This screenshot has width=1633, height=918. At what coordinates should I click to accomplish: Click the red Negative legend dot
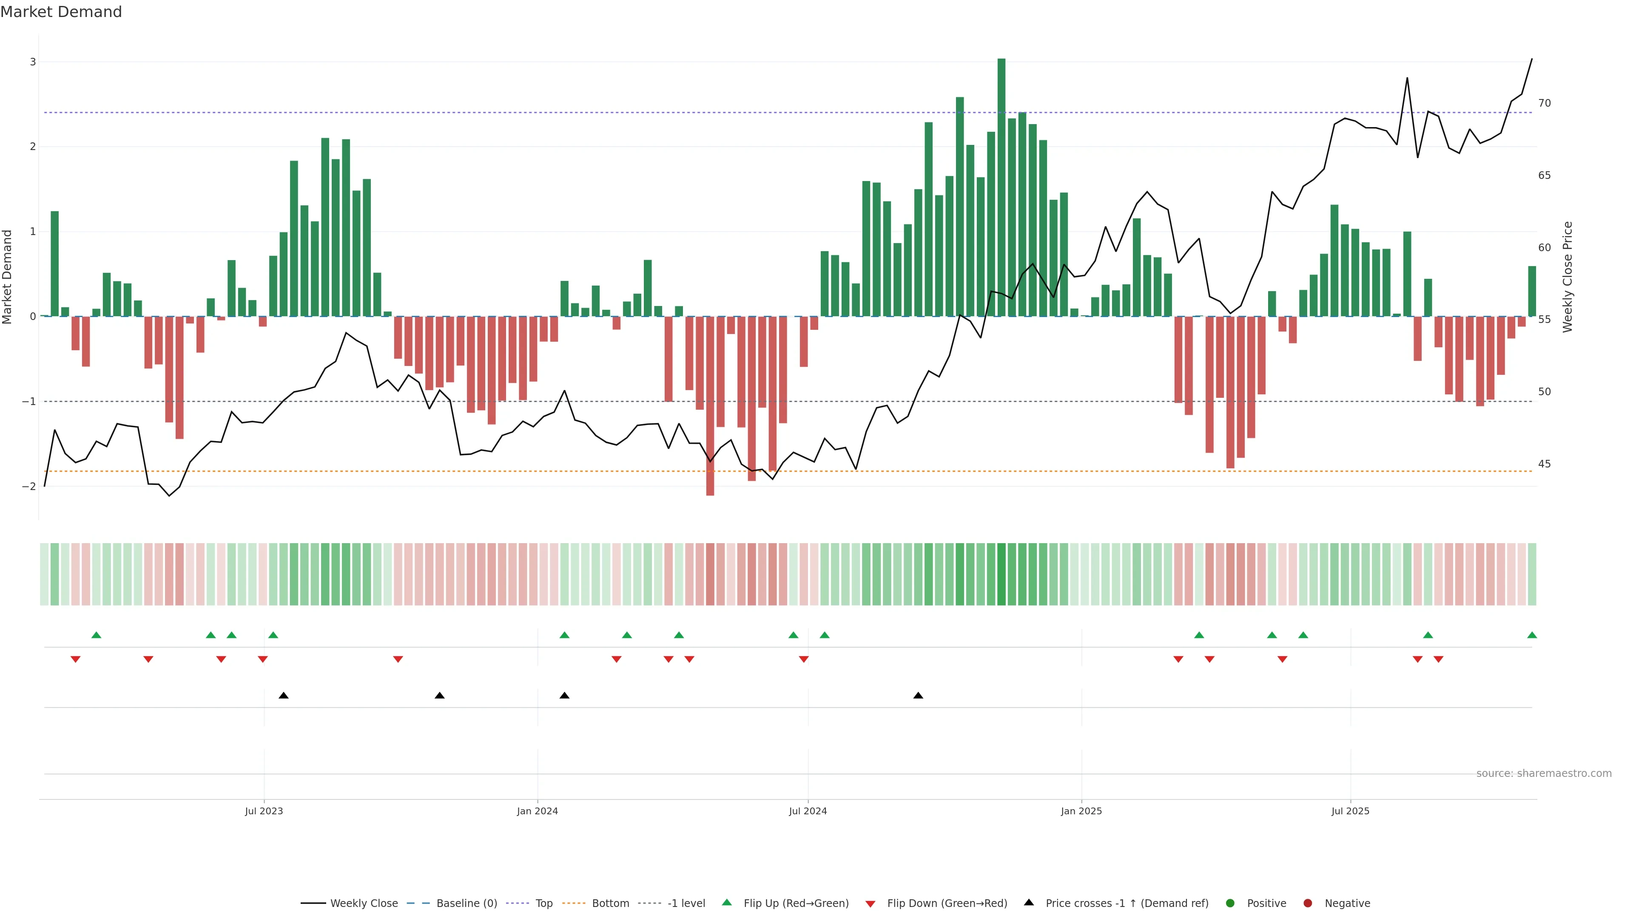(1307, 903)
